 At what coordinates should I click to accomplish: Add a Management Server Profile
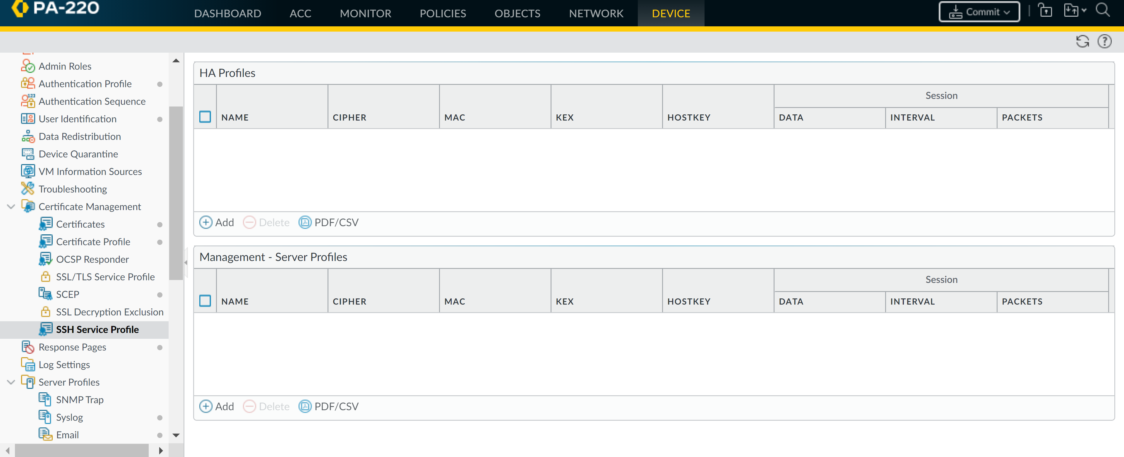217,406
